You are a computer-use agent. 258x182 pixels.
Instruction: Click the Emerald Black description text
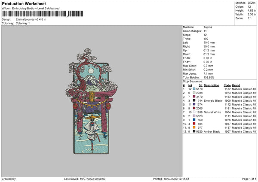(x=213, y=101)
